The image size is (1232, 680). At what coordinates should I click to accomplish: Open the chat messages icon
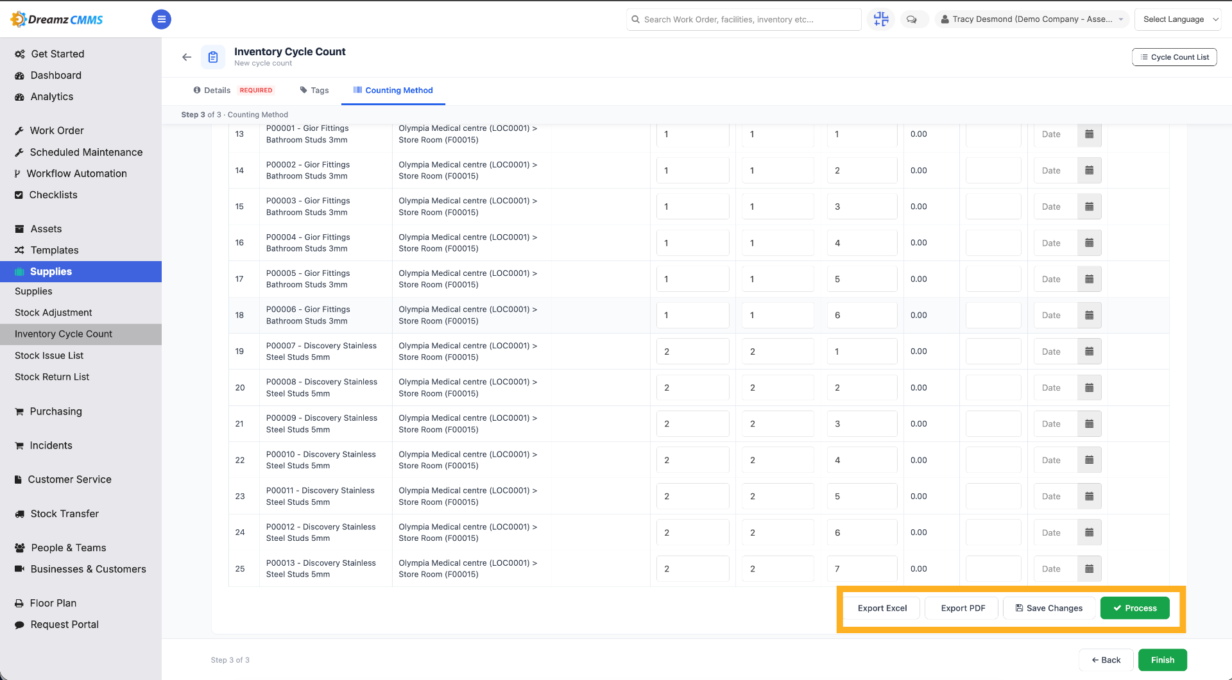911,19
